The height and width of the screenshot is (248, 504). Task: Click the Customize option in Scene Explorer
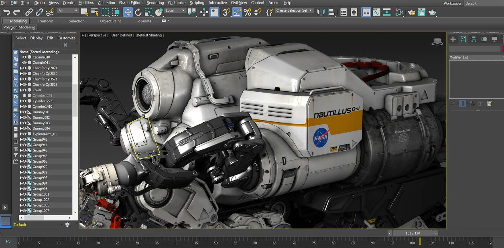click(66, 38)
